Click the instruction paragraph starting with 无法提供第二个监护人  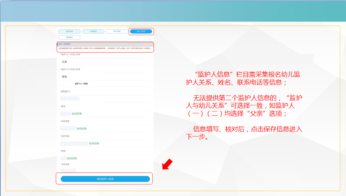(244, 106)
